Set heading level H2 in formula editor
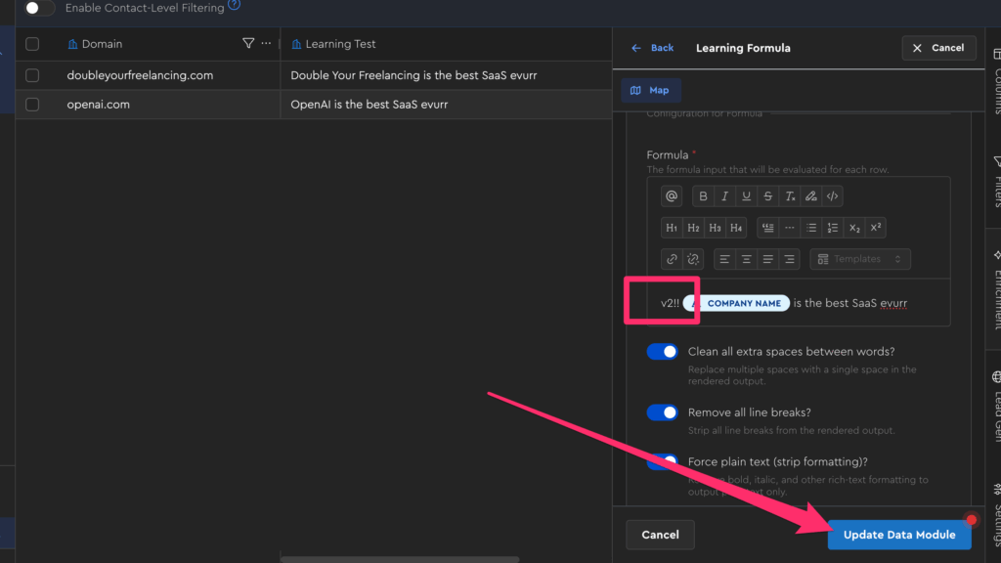The width and height of the screenshot is (1001, 563). [693, 228]
